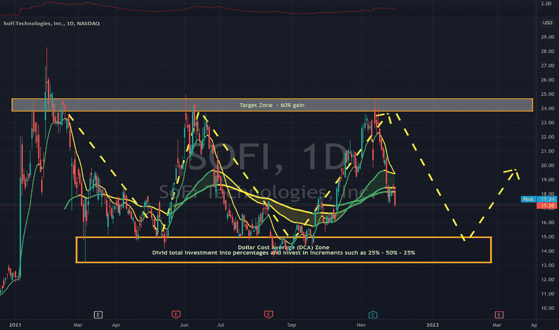Viewport: 559px width, 330px height.
Task: Open the red earnings marker between Jul and Sep
Action: pos(269,314)
